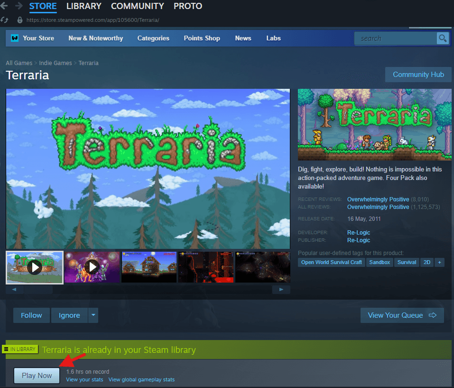This screenshot has height=388, width=454.
Task: Click the Ignore button
Action: pyautogui.click(x=69, y=315)
